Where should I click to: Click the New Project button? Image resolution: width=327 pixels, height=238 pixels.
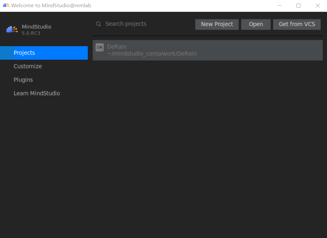pyautogui.click(x=217, y=24)
